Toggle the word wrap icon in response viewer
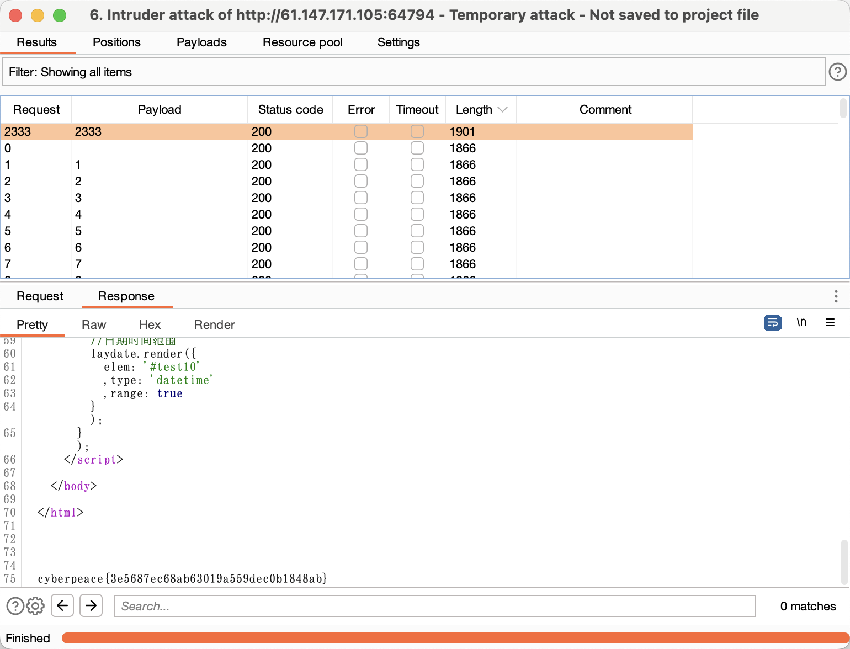Viewport: 850px width, 649px height. point(773,323)
